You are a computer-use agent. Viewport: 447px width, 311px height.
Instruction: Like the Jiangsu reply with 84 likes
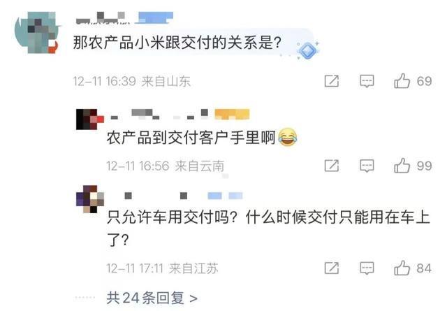[x=402, y=268]
